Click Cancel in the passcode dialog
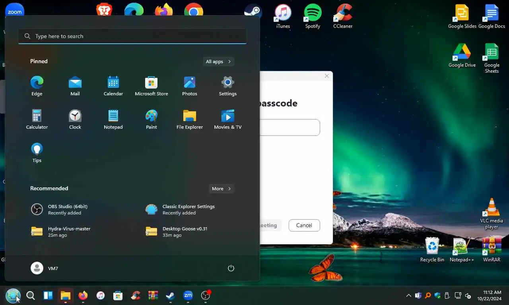The height and width of the screenshot is (305, 509). coord(304,225)
